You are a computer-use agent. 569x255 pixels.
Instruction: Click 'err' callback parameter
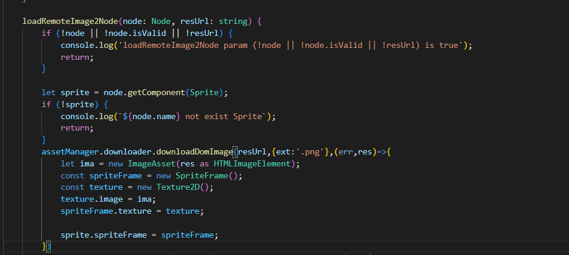point(346,152)
